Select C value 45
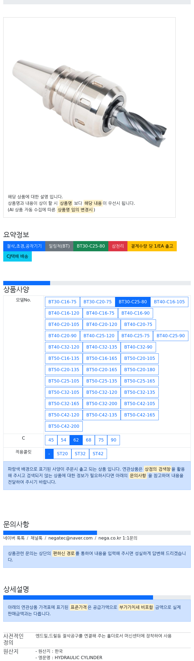194x661 pixels. [x=51, y=440]
